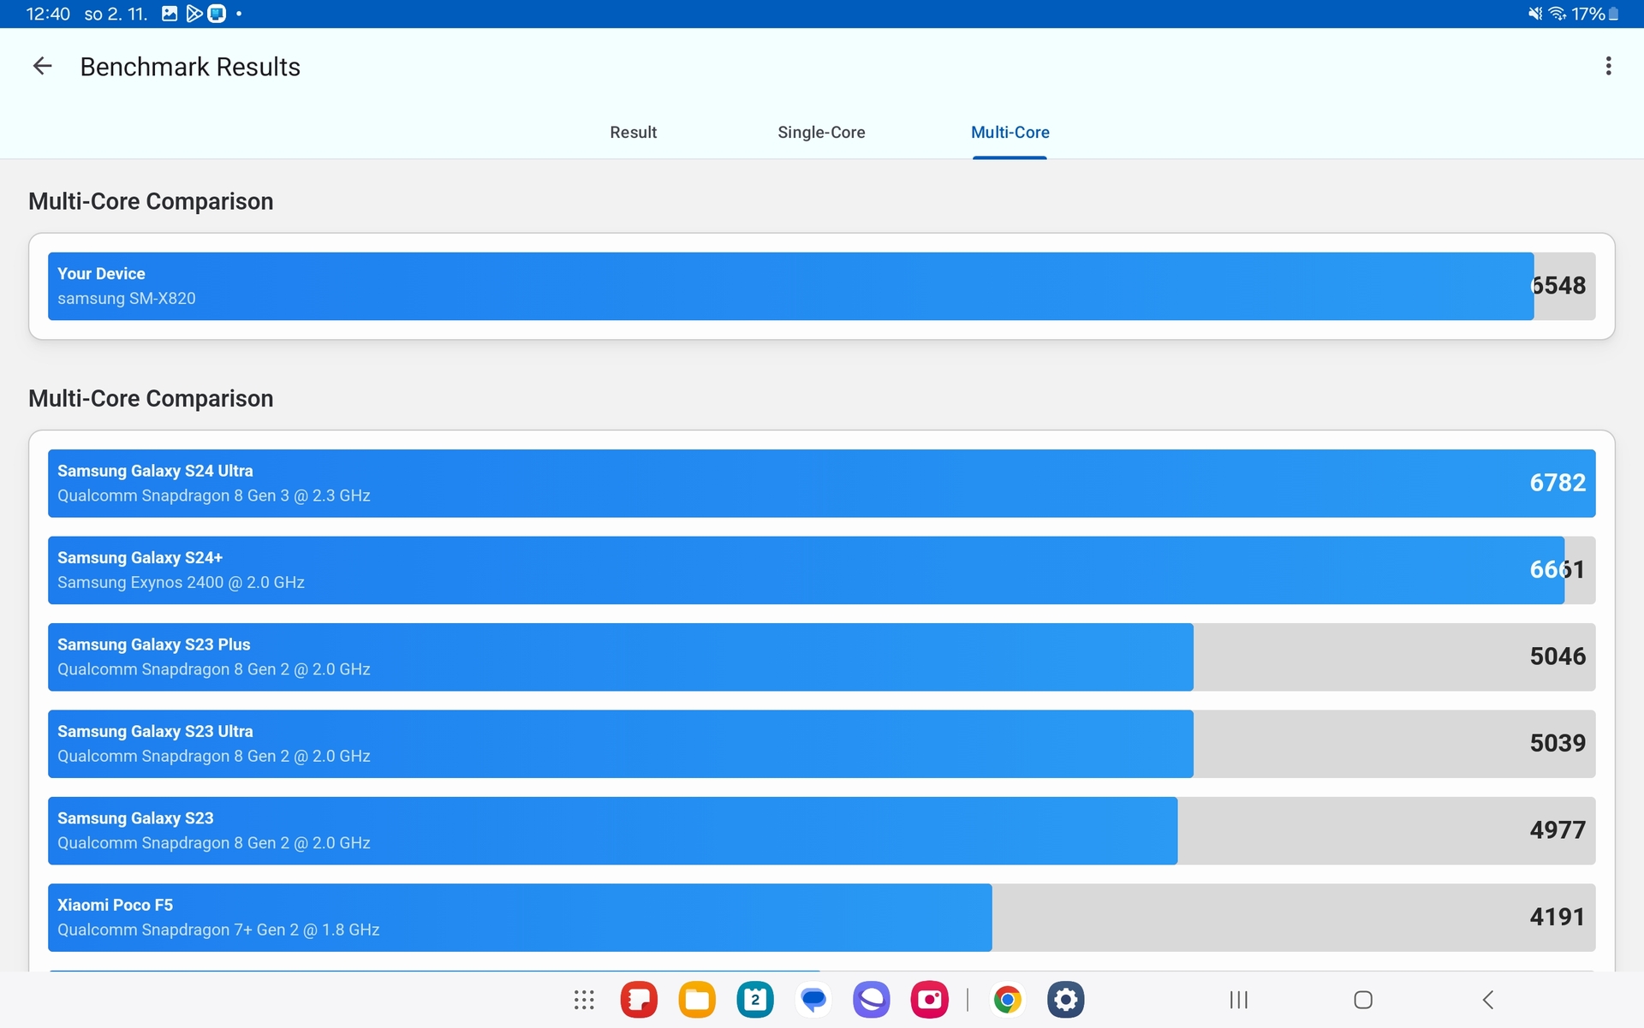
Task: Tap the recent apps navigation button
Action: [x=1238, y=999]
